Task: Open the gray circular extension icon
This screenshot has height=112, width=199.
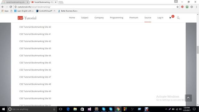Action: (192, 7)
